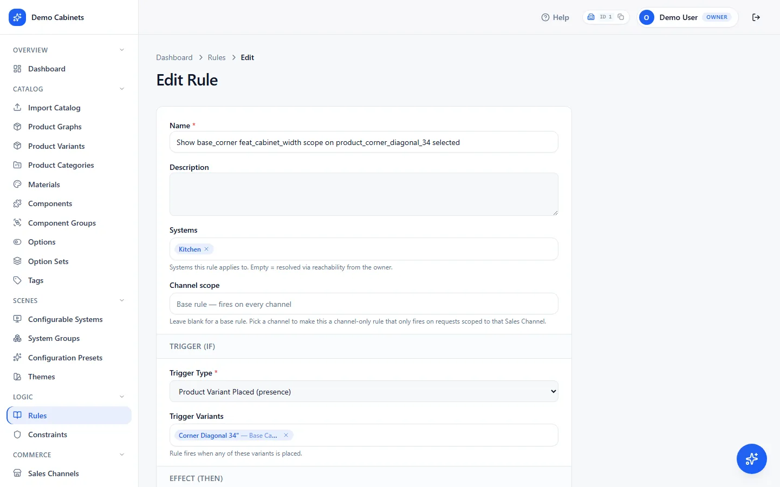Click the Demo Cabinets workspace title
Viewport: 780px width, 487px height.
click(58, 17)
